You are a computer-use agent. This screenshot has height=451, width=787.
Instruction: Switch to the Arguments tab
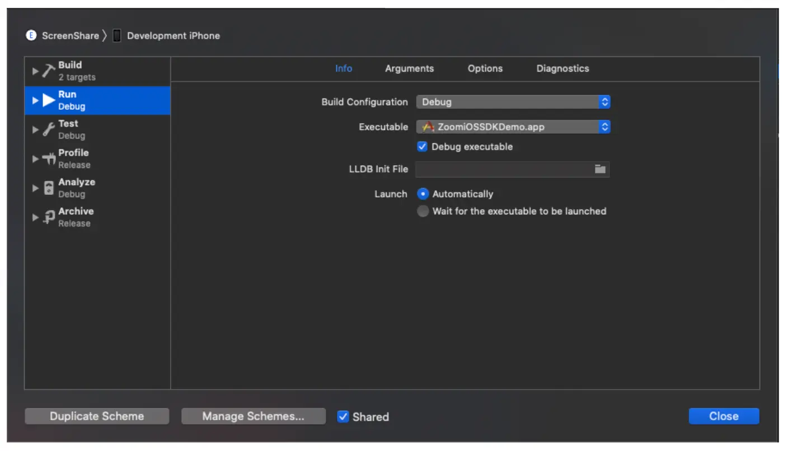click(409, 68)
